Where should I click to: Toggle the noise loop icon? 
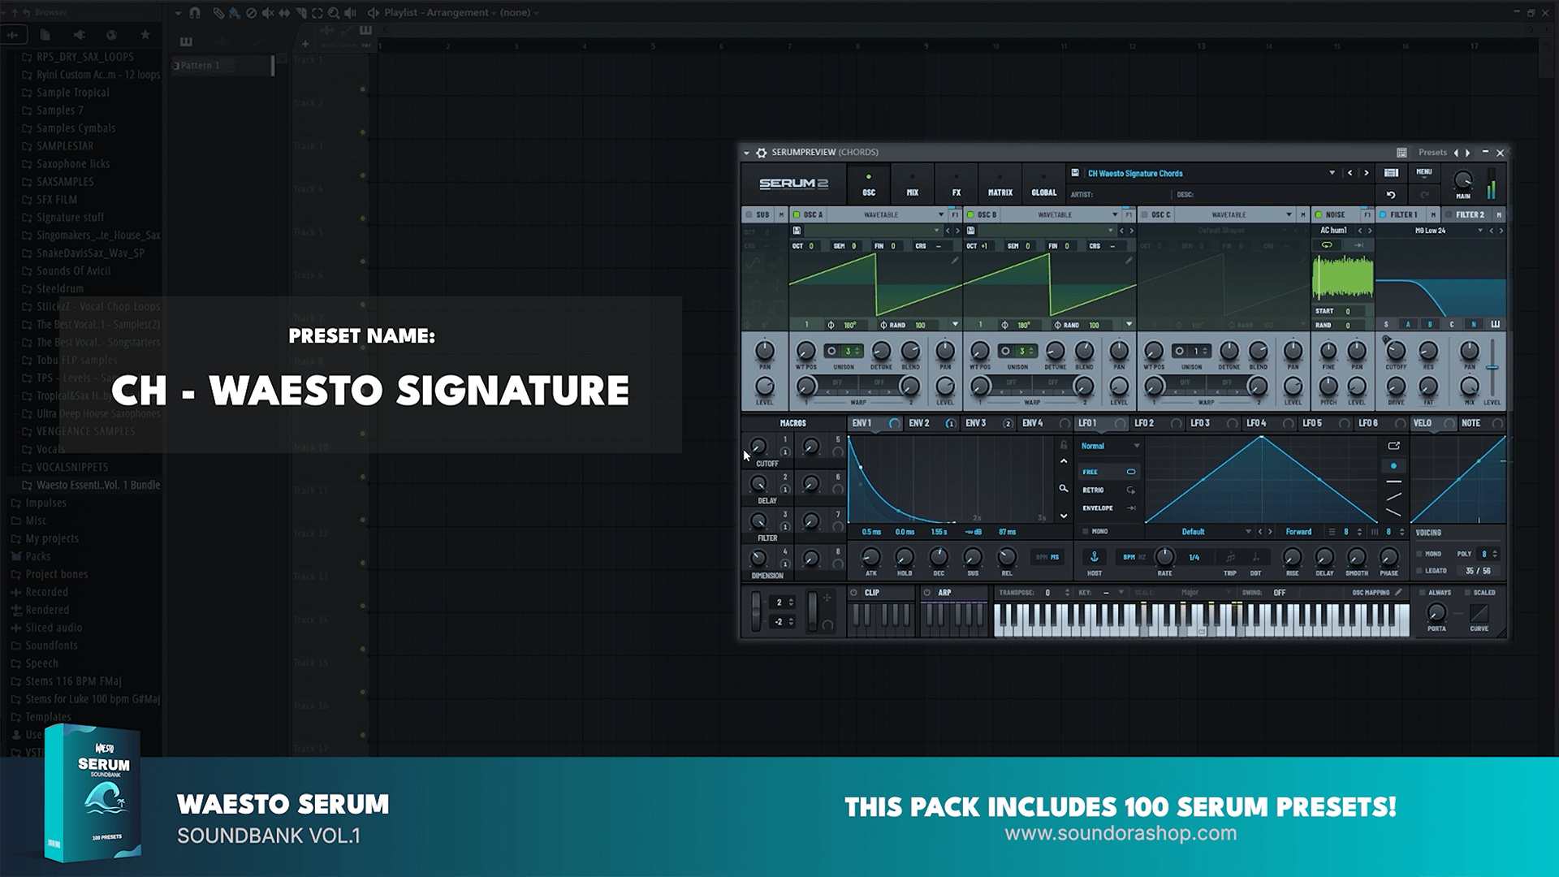tap(1327, 245)
